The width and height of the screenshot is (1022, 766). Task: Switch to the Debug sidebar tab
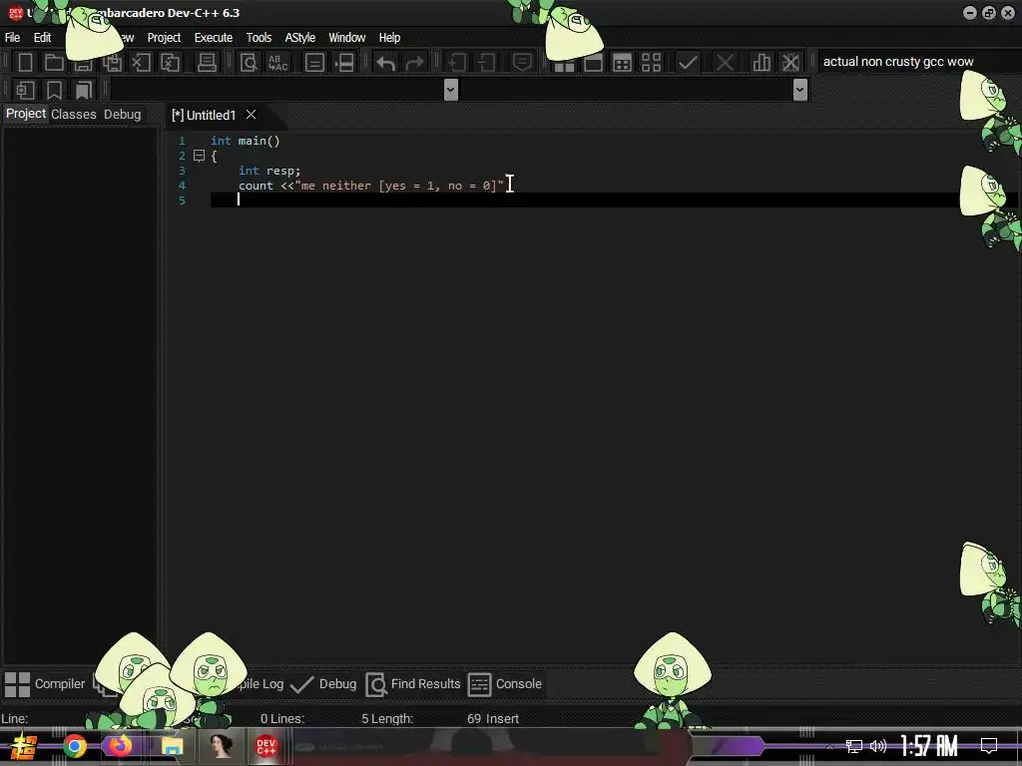pyautogui.click(x=122, y=114)
